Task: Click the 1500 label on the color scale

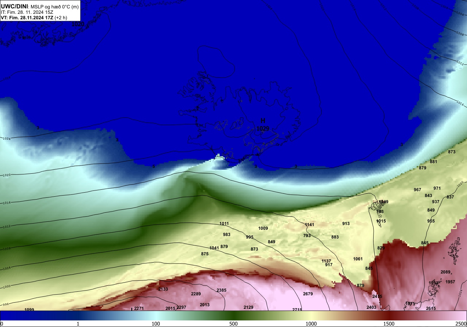Action: pyautogui.click(x=389, y=324)
